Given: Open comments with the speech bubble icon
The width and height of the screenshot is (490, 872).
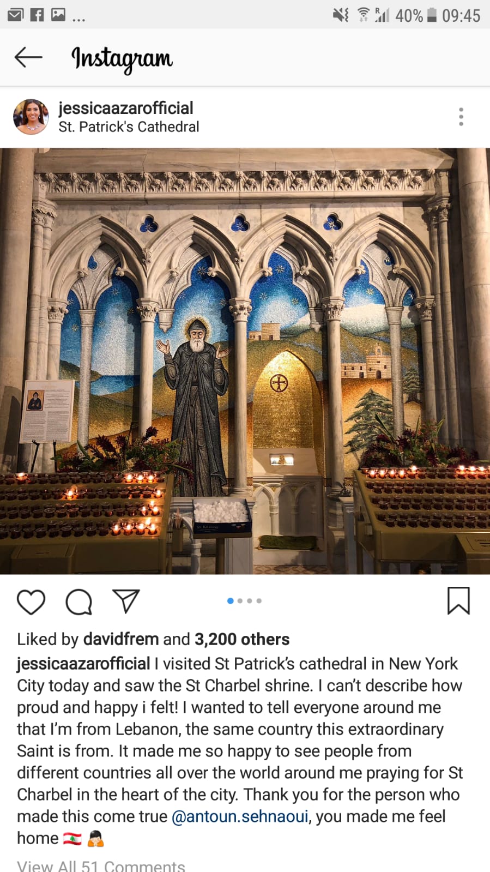Looking at the screenshot, I should 79,602.
